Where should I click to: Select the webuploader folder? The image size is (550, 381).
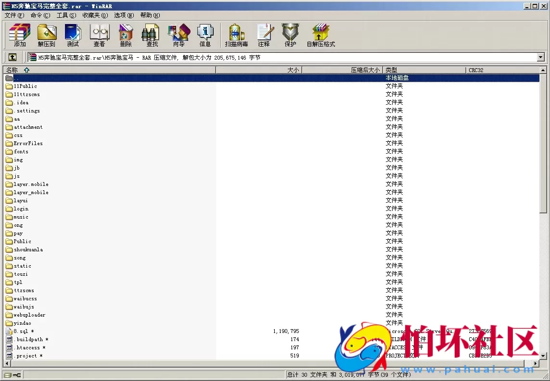coord(29,315)
